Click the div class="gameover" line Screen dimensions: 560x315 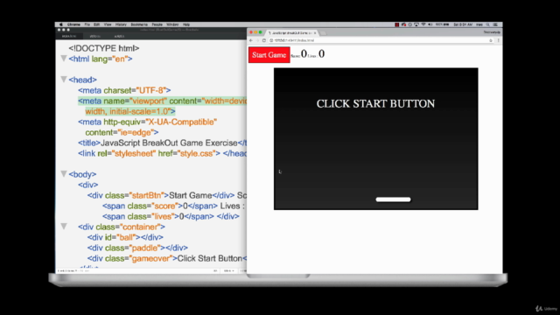167,258
